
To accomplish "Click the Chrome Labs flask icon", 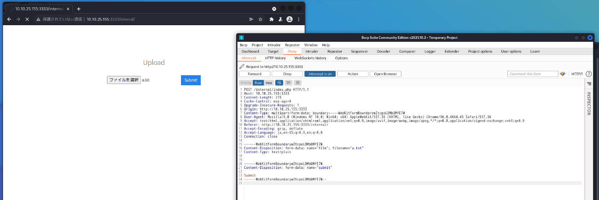I will [x=280, y=19].
